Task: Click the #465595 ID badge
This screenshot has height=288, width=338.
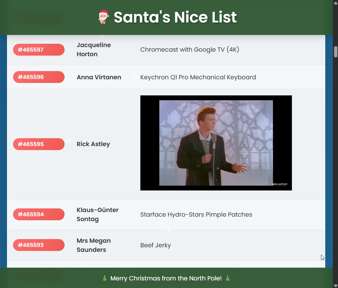Action: pos(39,144)
